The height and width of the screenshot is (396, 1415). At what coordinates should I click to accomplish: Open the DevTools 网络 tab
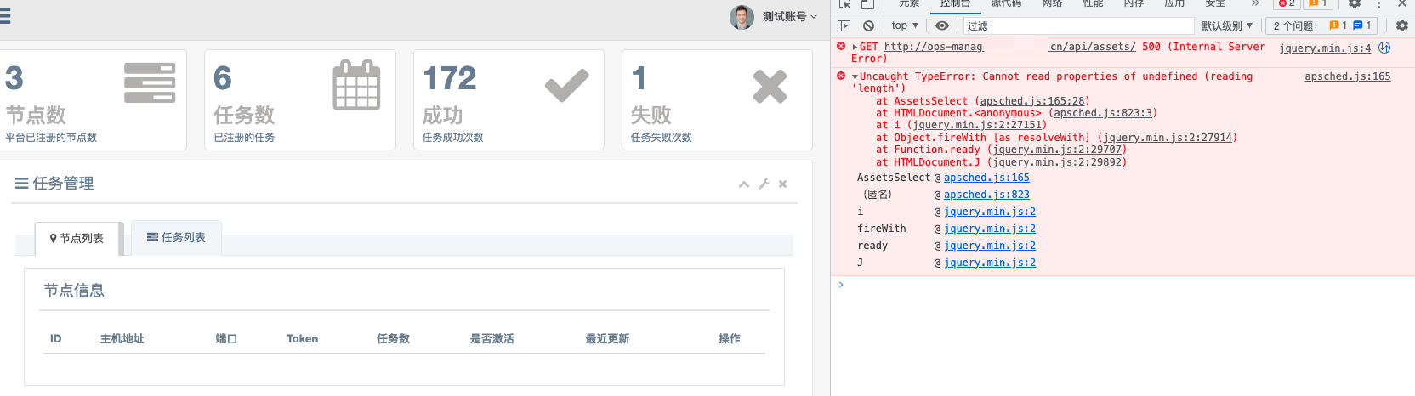click(x=1052, y=3)
